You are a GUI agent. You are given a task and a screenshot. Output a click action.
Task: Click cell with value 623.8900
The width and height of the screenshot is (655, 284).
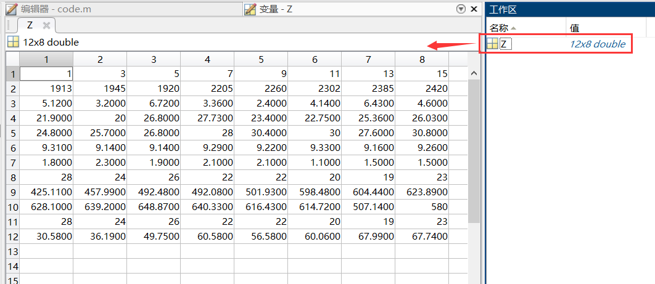[422, 192]
